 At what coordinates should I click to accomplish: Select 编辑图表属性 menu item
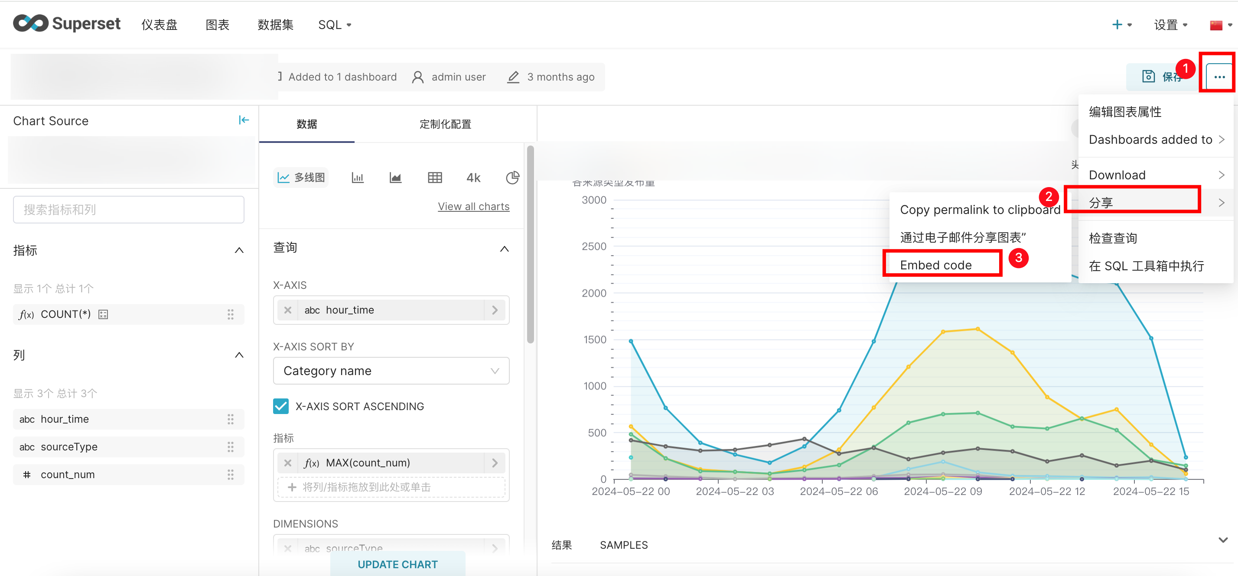click(1157, 111)
